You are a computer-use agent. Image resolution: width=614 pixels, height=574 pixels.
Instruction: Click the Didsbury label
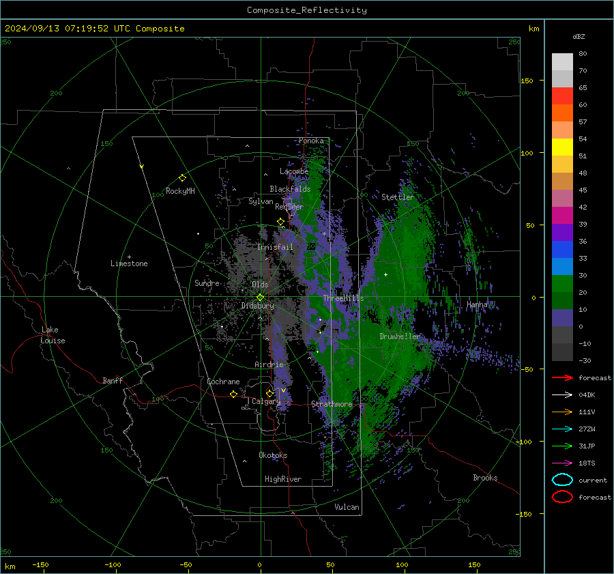tap(257, 306)
